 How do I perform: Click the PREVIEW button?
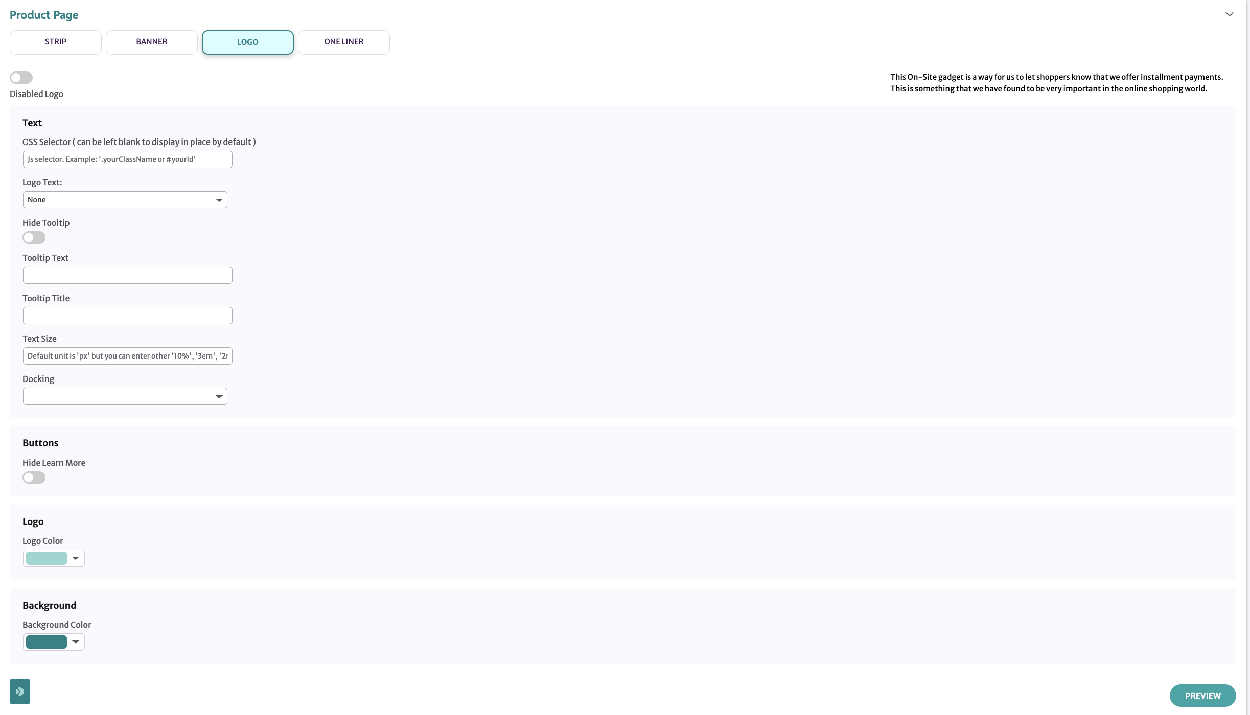[x=1203, y=696]
